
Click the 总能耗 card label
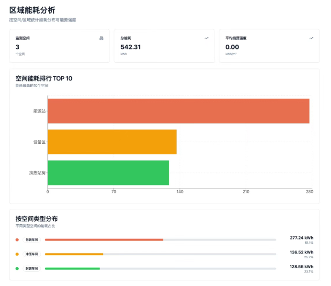pos(126,38)
